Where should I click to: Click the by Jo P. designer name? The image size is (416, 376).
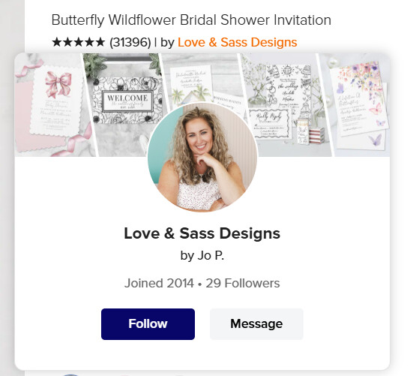[202, 256]
